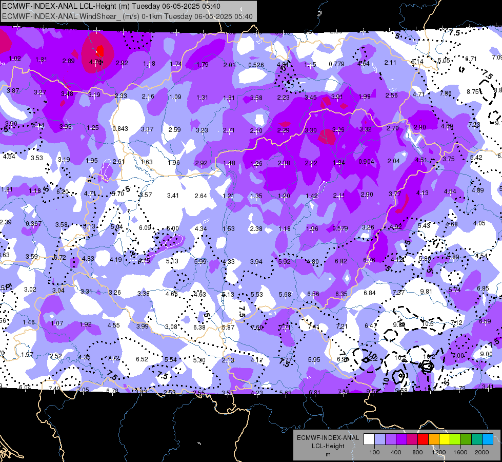Click the wind shear value 0.579
Viewport: 502px width, 462px height.
340,228
